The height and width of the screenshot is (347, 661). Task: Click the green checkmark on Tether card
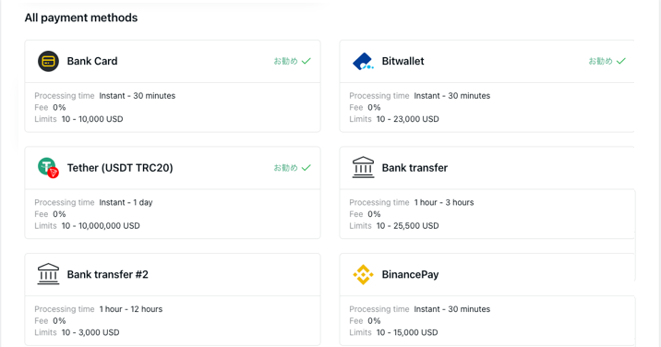point(306,168)
